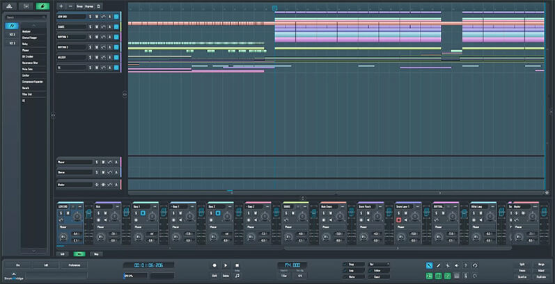Viewport: 555px width, 284px height.
Task: Select the pointer tool in bottom toolbar
Action: coord(428,265)
